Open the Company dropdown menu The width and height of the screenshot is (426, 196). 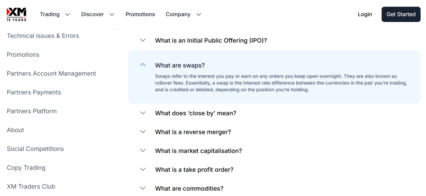click(183, 14)
